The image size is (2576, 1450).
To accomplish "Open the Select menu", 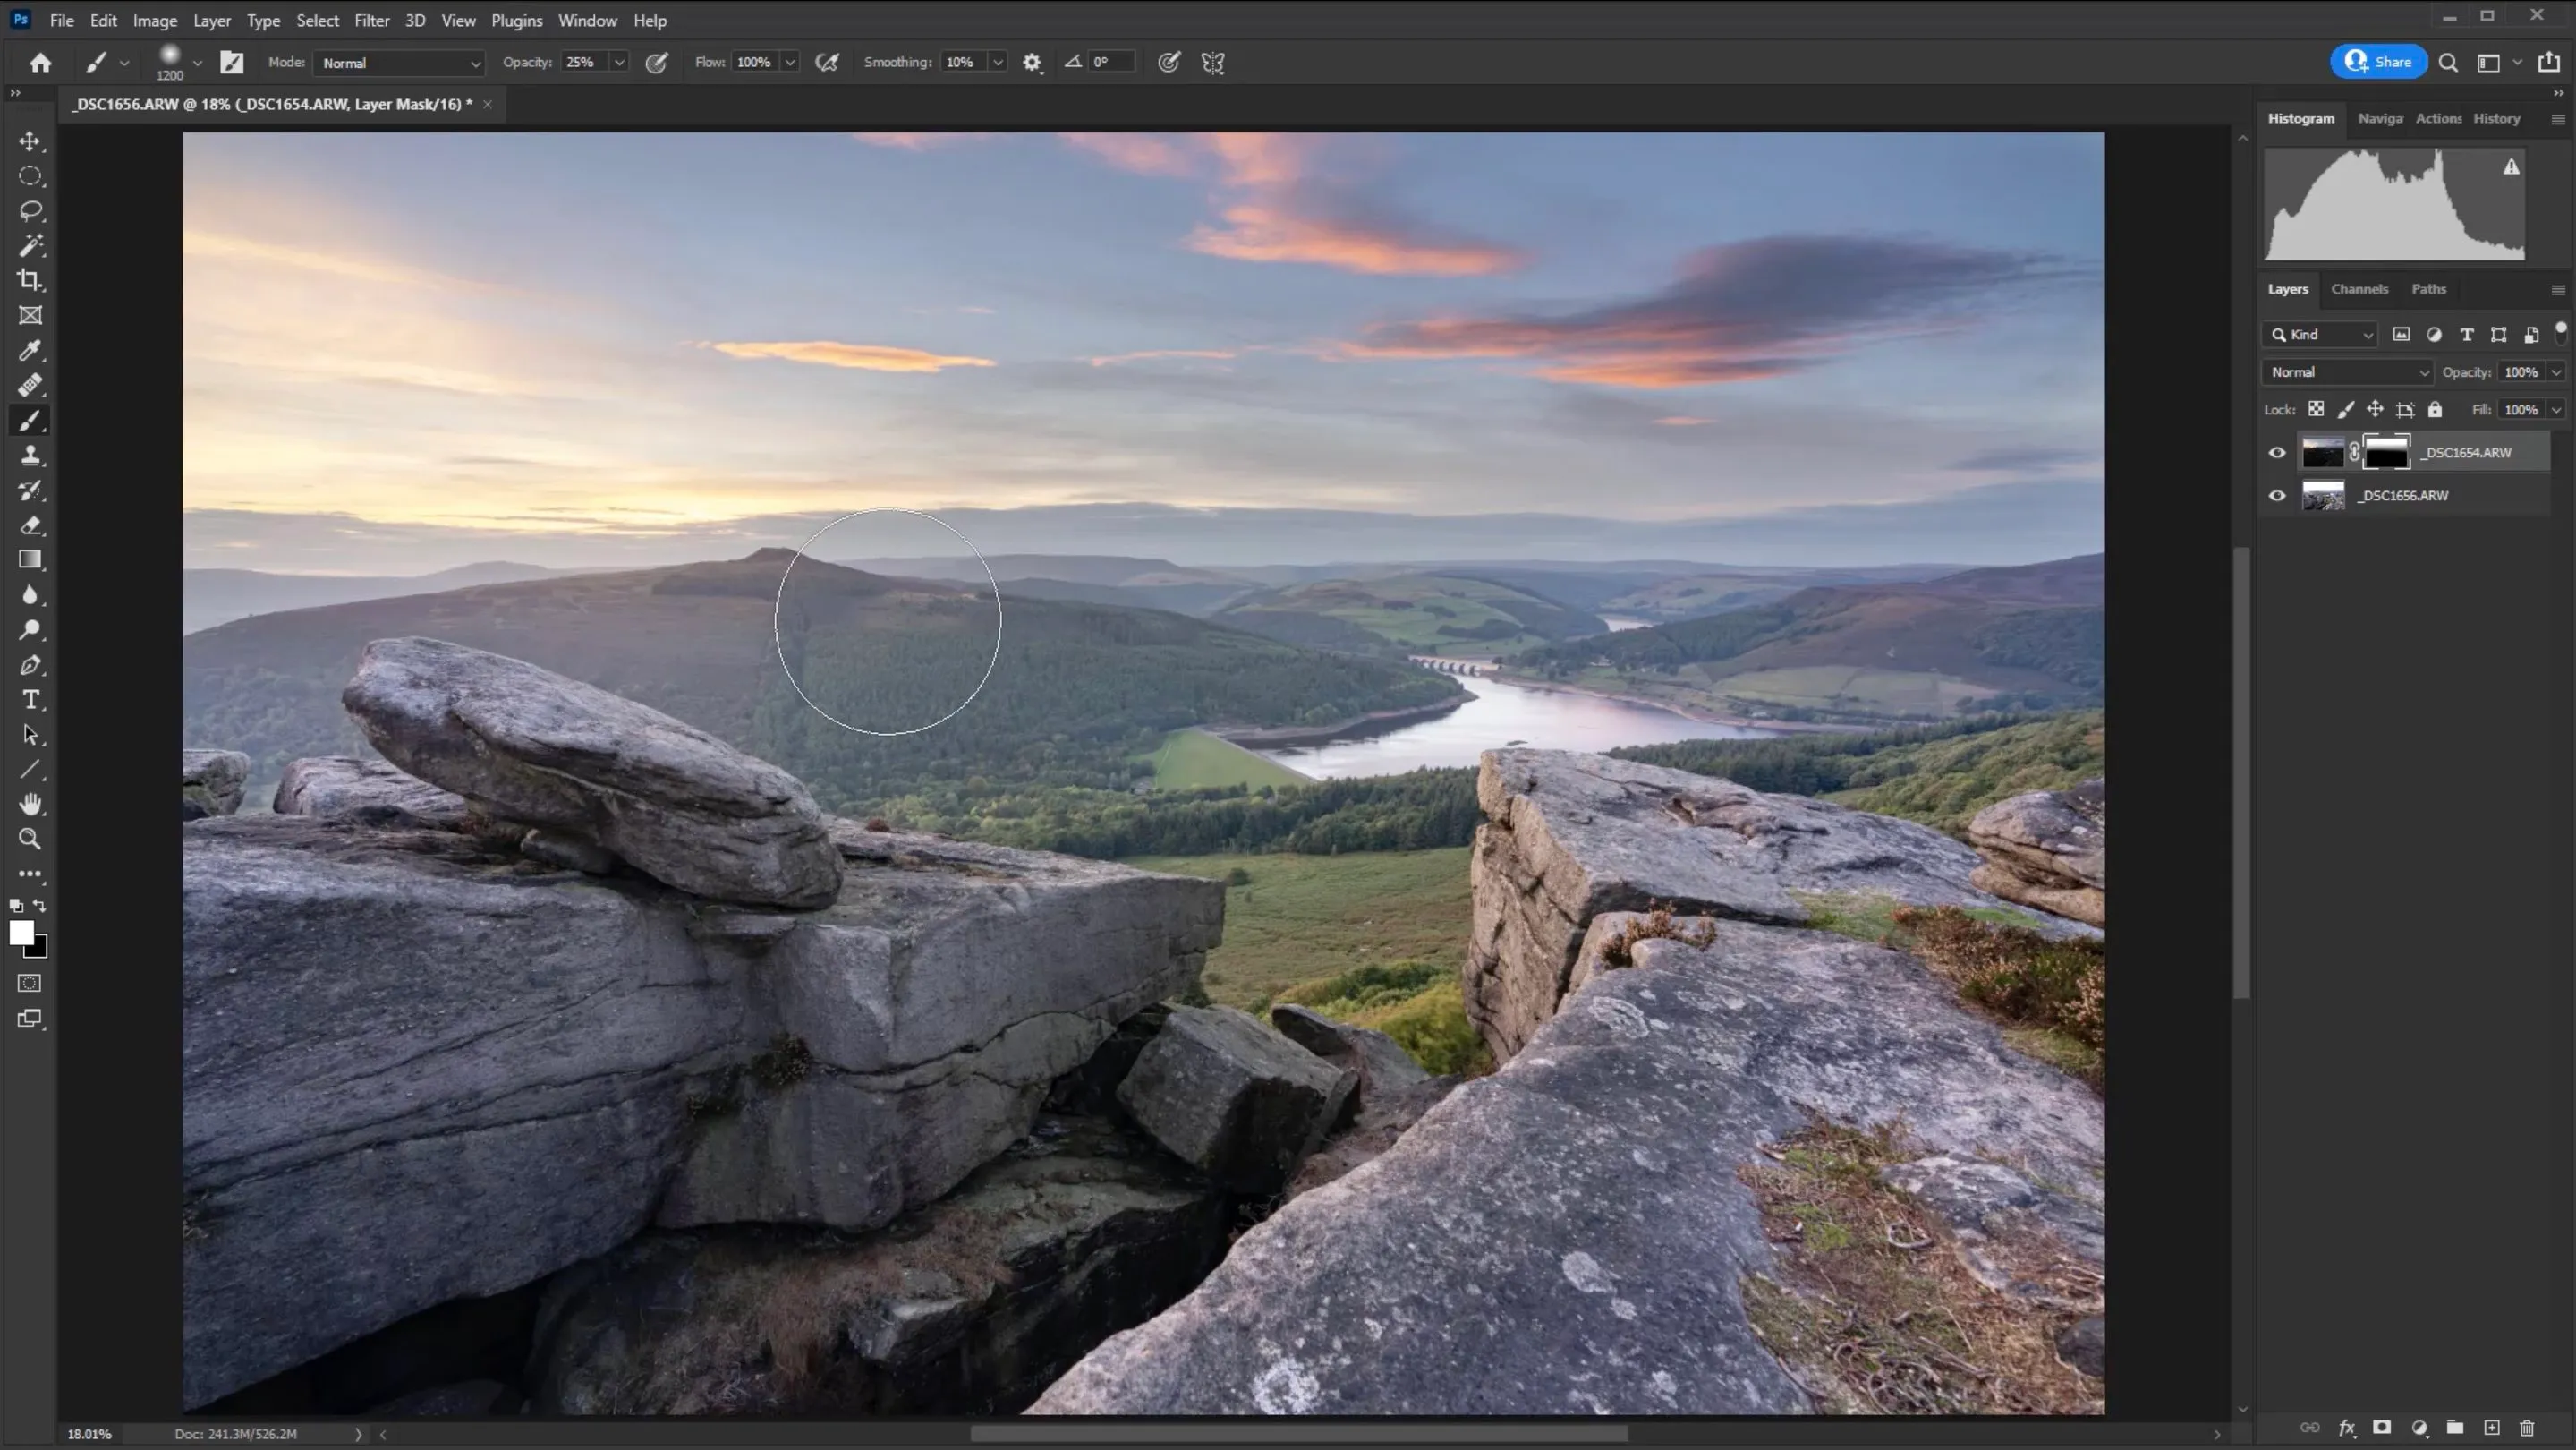I will point(317,20).
